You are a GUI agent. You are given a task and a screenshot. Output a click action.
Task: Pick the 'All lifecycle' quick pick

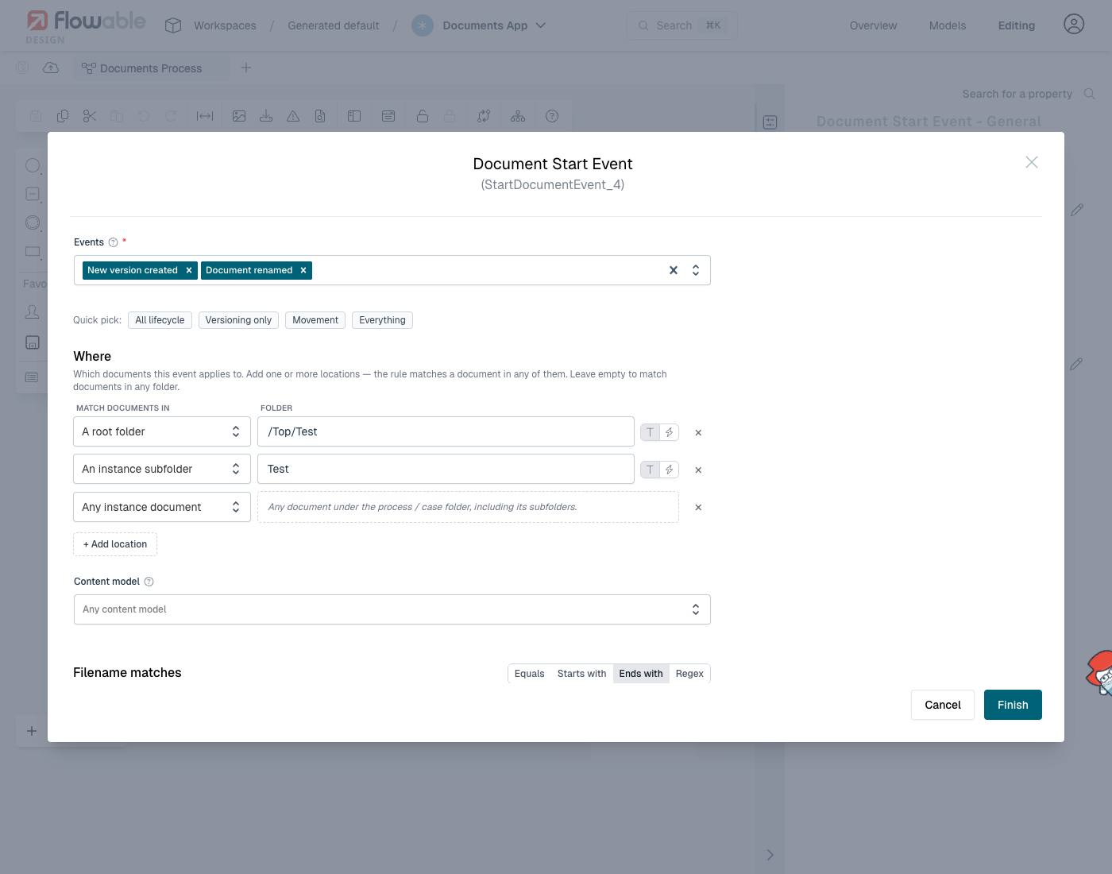160,320
